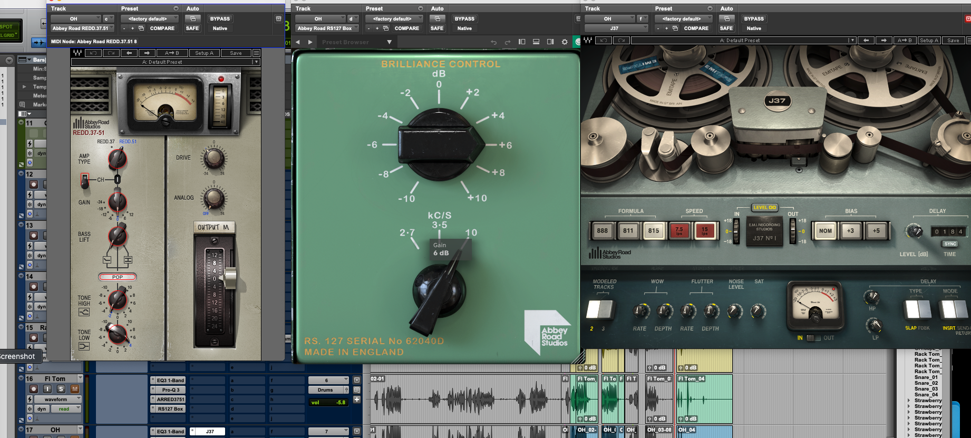Select +3 bias button on J37
This screenshot has height=438, width=971.
pyautogui.click(x=850, y=230)
